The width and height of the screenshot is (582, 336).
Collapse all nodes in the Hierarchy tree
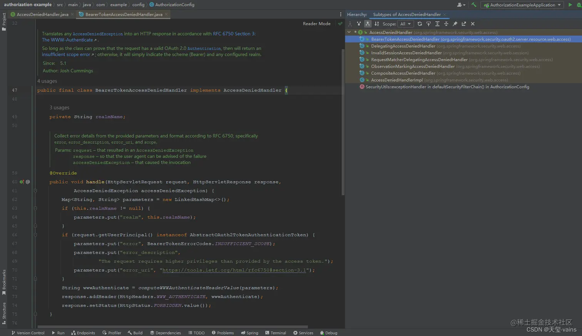(446, 24)
